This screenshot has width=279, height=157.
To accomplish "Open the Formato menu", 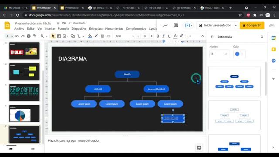I will 63,29.
